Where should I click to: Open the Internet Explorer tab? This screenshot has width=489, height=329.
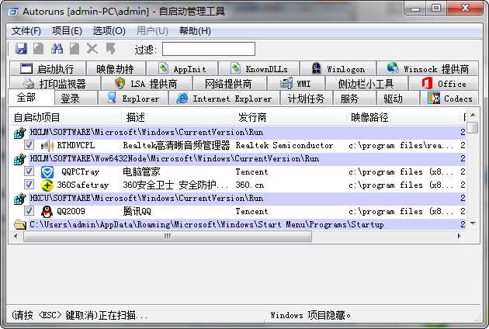[224, 99]
